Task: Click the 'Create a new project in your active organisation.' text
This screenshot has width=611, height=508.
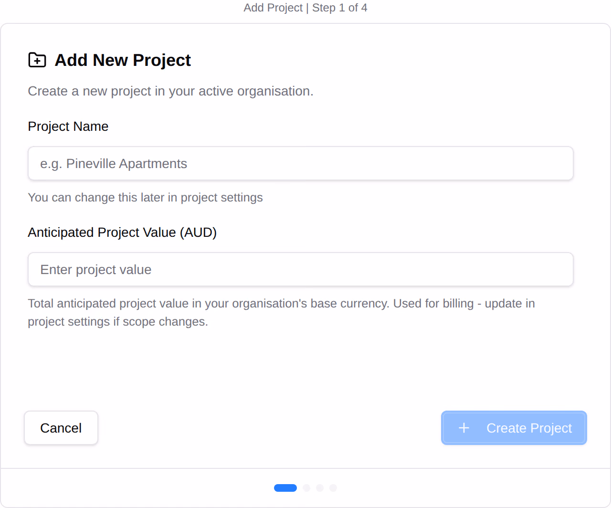Action: coord(171,91)
